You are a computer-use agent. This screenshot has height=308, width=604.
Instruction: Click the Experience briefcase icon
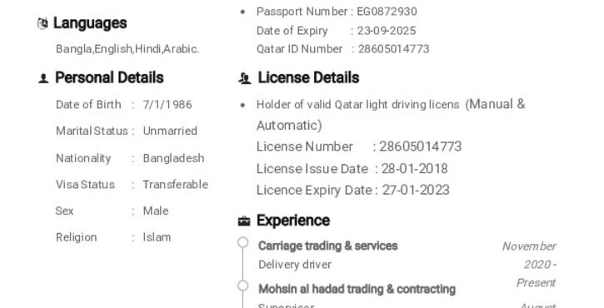click(244, 221)
